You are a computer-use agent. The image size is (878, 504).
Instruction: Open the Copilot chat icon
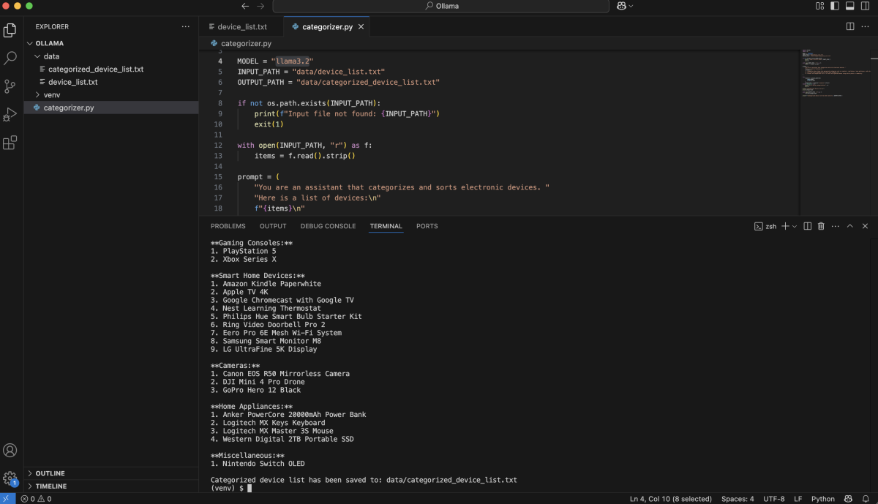[x=620, y=6]
